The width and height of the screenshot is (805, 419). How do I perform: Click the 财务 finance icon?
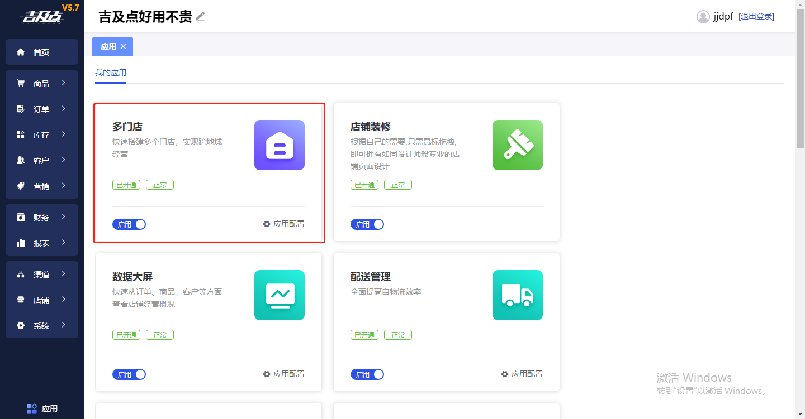point(21,217)
